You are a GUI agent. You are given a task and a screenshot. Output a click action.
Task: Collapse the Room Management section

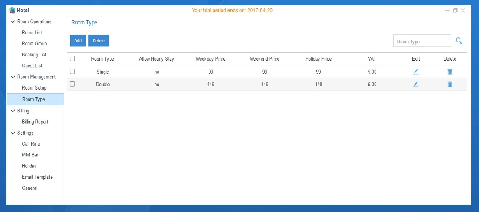pos(13,77)
